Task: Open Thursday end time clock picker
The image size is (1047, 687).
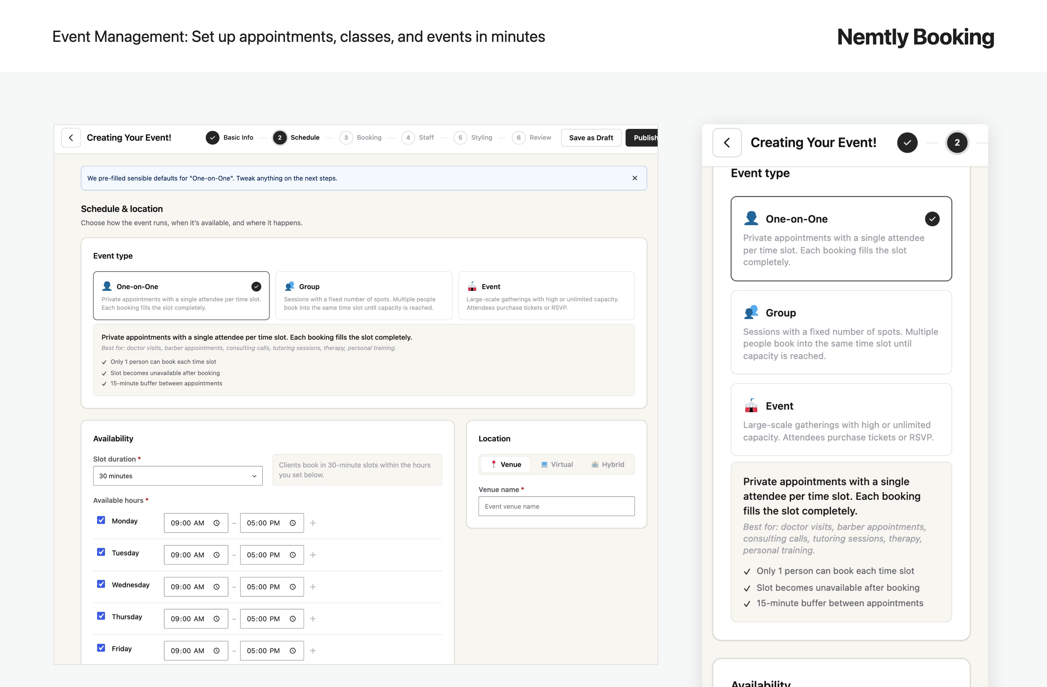Action: [293, 619]
